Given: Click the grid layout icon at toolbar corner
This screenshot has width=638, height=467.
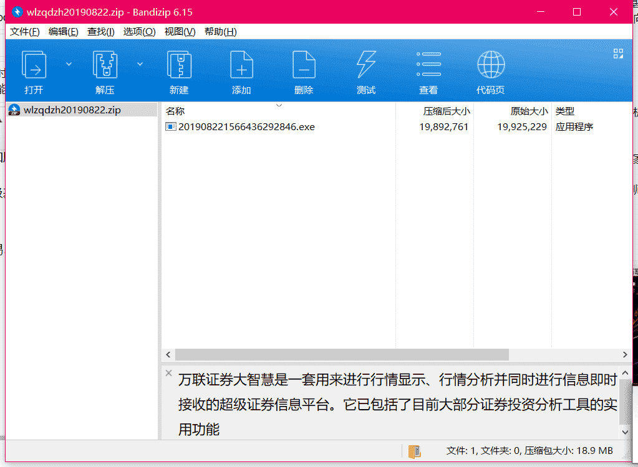Looking at the screenshot, I should [x=619, y=54].
